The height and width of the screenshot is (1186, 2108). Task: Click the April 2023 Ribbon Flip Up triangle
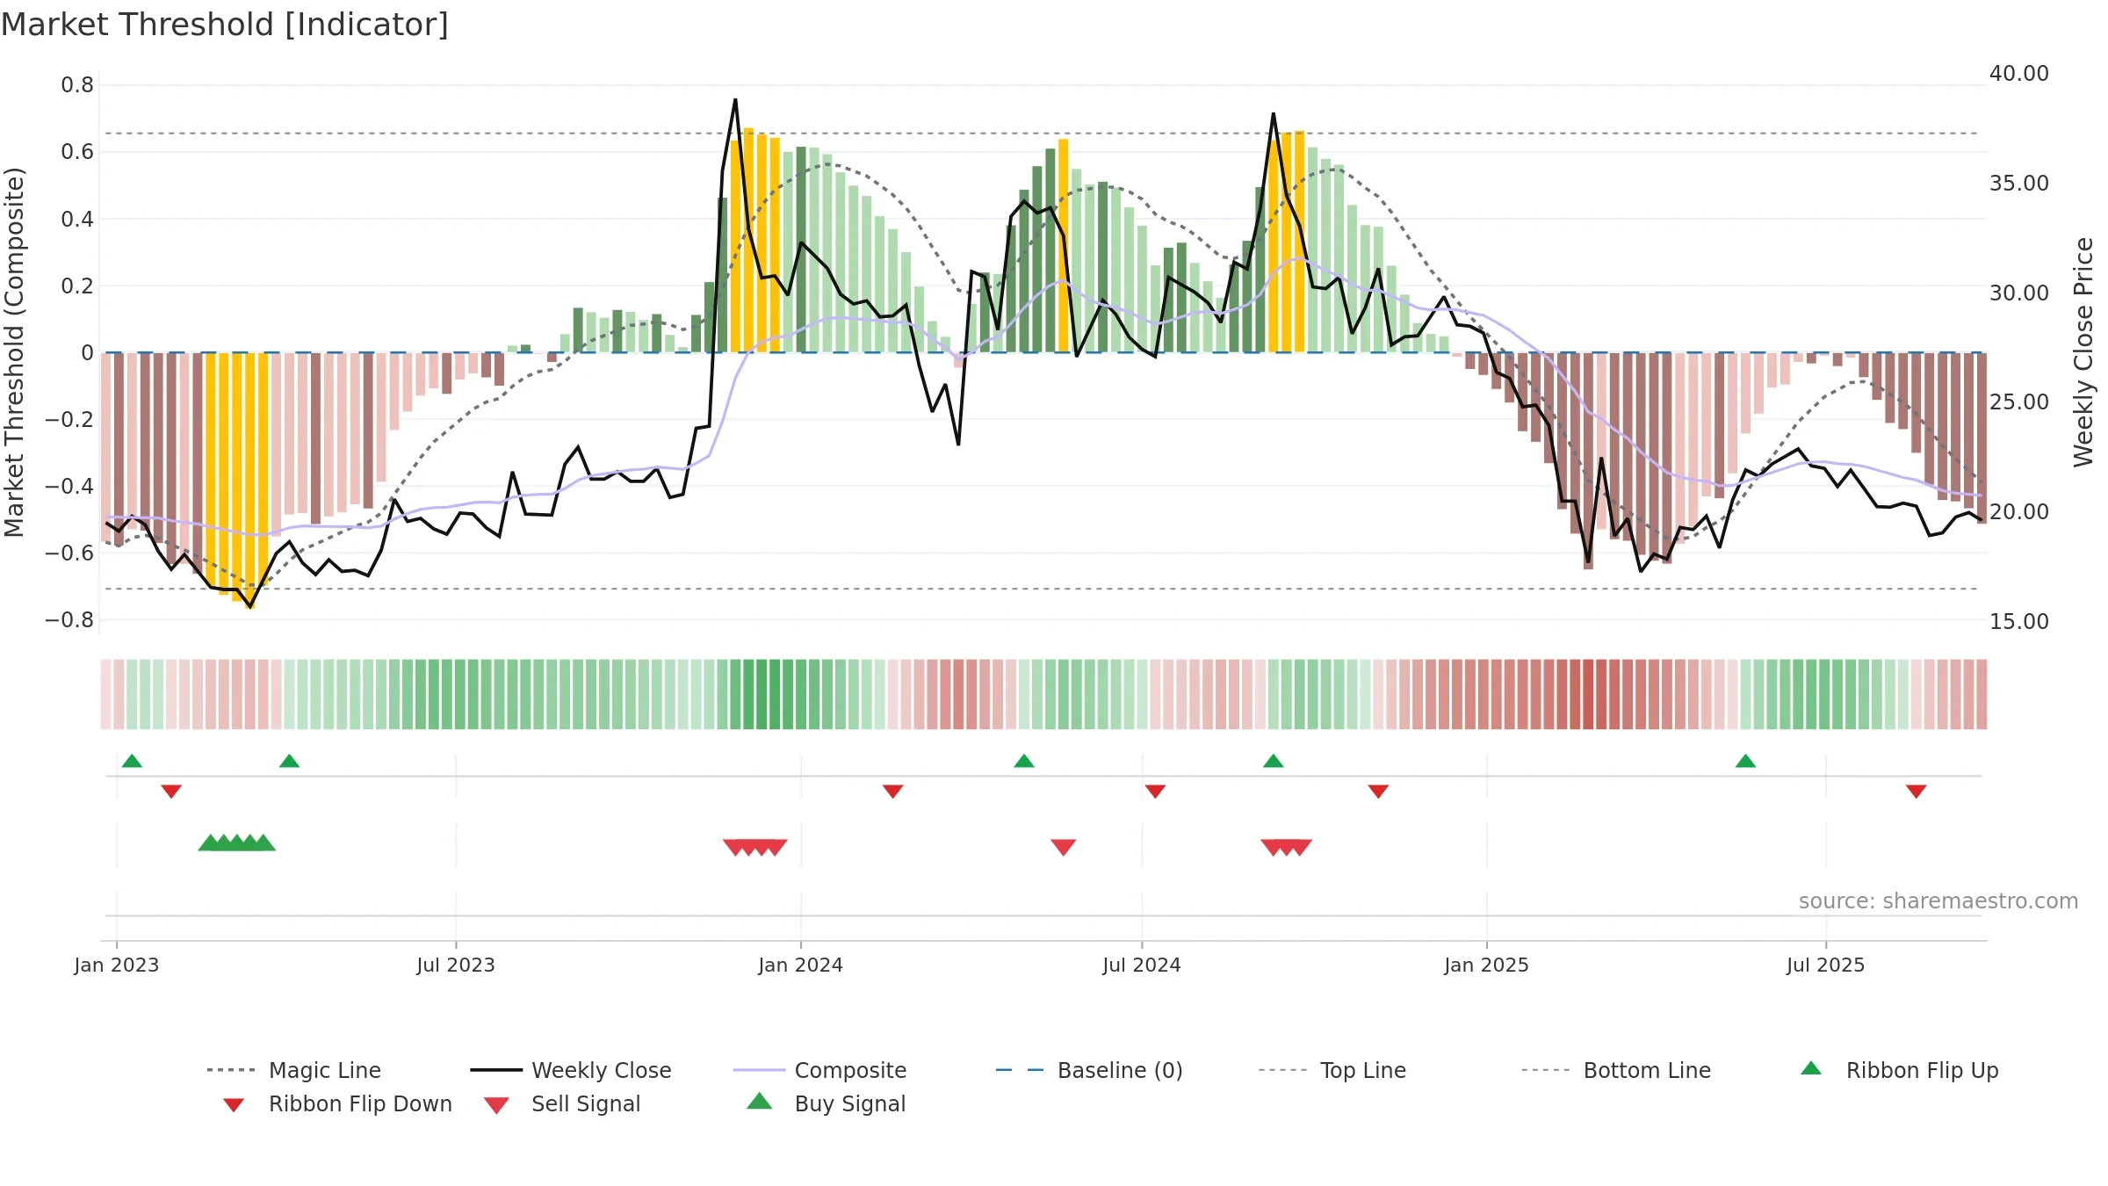tap(289, 761)
